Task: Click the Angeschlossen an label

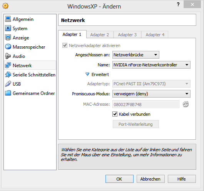Action: 92,55
